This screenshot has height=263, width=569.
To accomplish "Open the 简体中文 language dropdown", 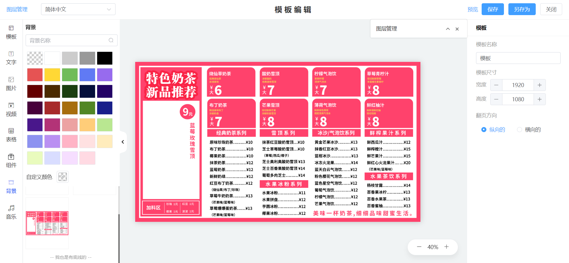I will (x=78, y=9).
